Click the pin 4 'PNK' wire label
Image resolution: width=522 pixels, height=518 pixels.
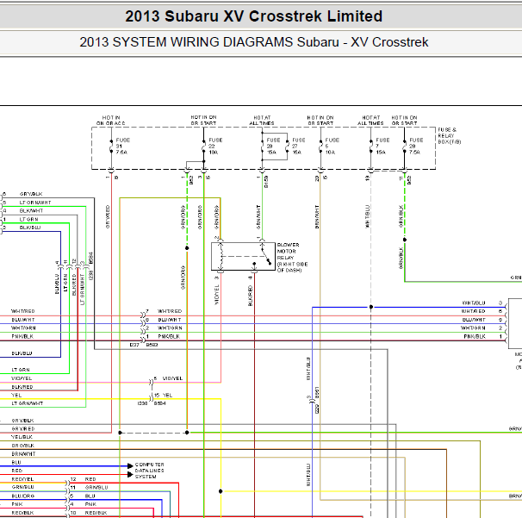90,504
